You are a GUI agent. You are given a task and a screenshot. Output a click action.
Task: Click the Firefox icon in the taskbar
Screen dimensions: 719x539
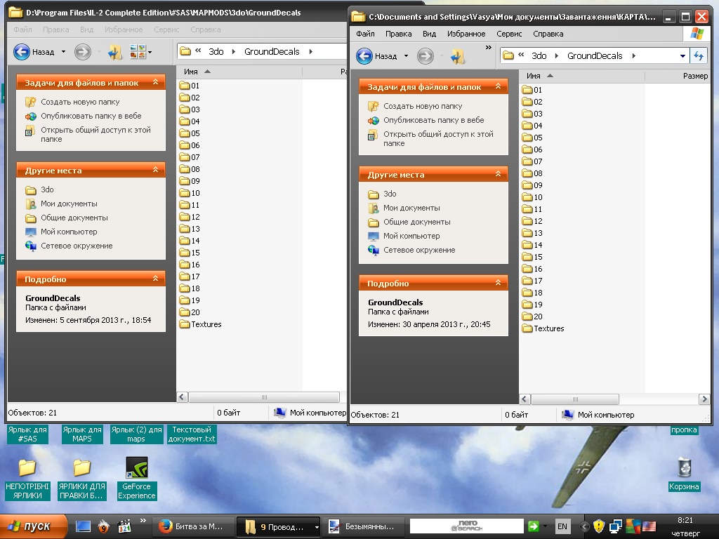click(x=166, y=526)
